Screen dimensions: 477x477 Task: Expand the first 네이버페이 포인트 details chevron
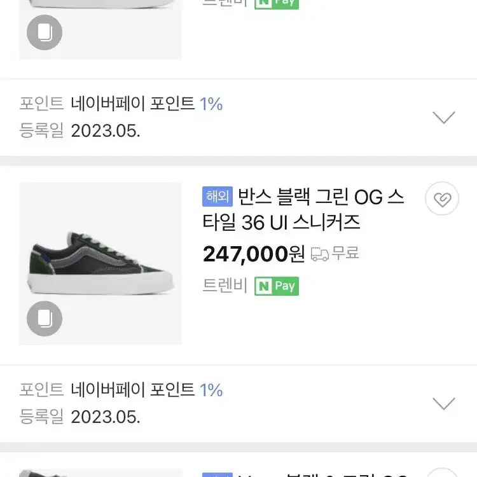point(444,118)
